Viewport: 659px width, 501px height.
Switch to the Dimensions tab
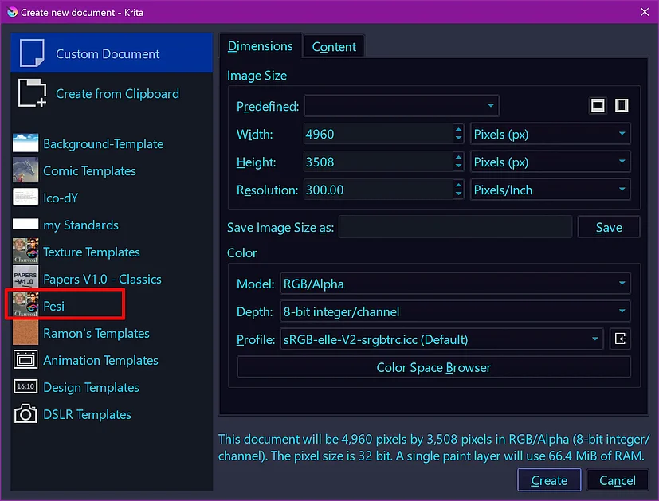click(260, 46)
